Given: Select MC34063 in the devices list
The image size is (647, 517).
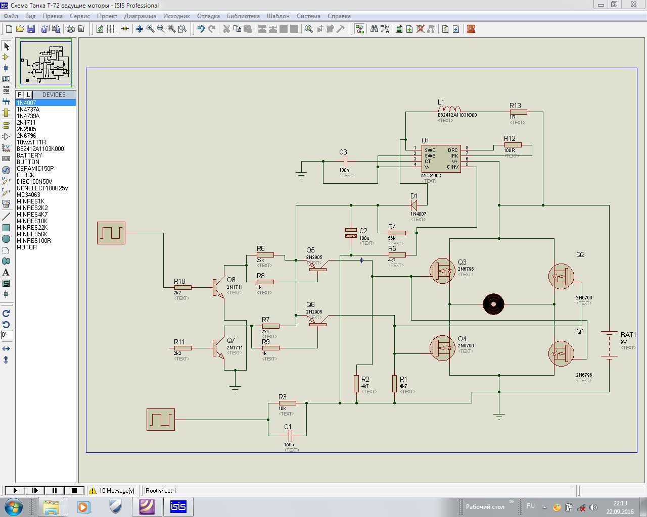Looking at the screenshot, I should point(45,194).
